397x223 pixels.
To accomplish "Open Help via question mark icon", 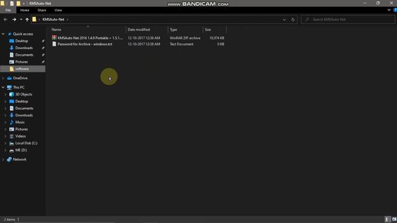I will [x=395, y=10].
